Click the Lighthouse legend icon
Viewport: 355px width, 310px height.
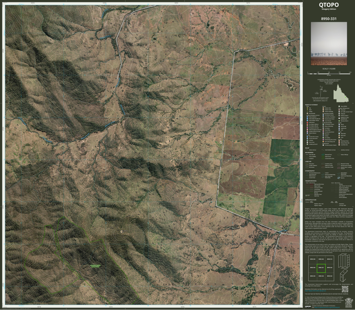tap(339, 128)
